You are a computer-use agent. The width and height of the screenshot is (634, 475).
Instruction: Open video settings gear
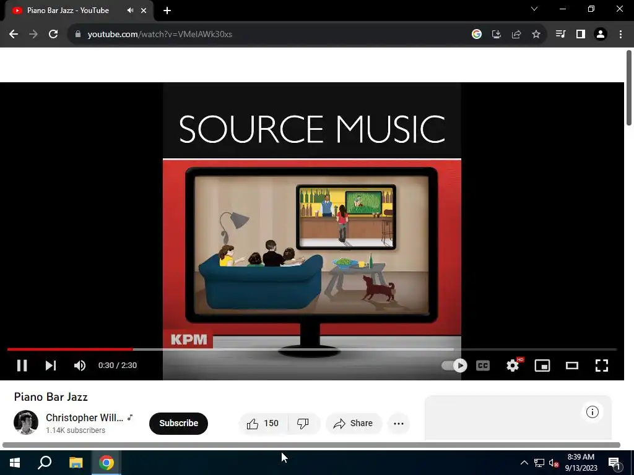(513, 366)
